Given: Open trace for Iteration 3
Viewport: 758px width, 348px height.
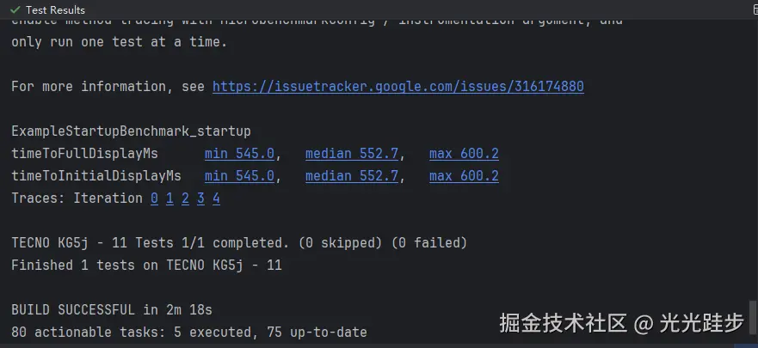Looking at the screenshot, I should tap(200, 198).
